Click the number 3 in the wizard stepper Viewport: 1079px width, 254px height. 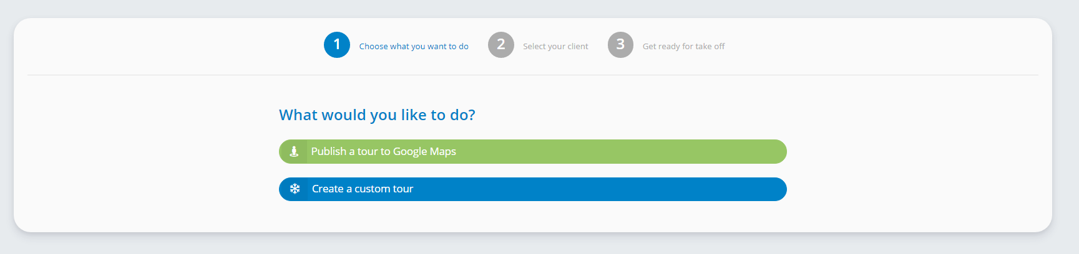point(621,44)
